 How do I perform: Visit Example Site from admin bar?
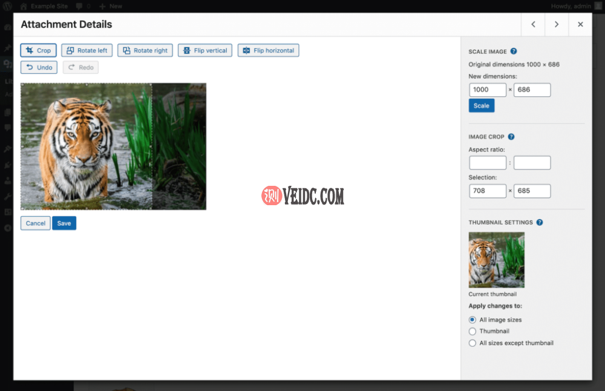click(x=44, y=6)
